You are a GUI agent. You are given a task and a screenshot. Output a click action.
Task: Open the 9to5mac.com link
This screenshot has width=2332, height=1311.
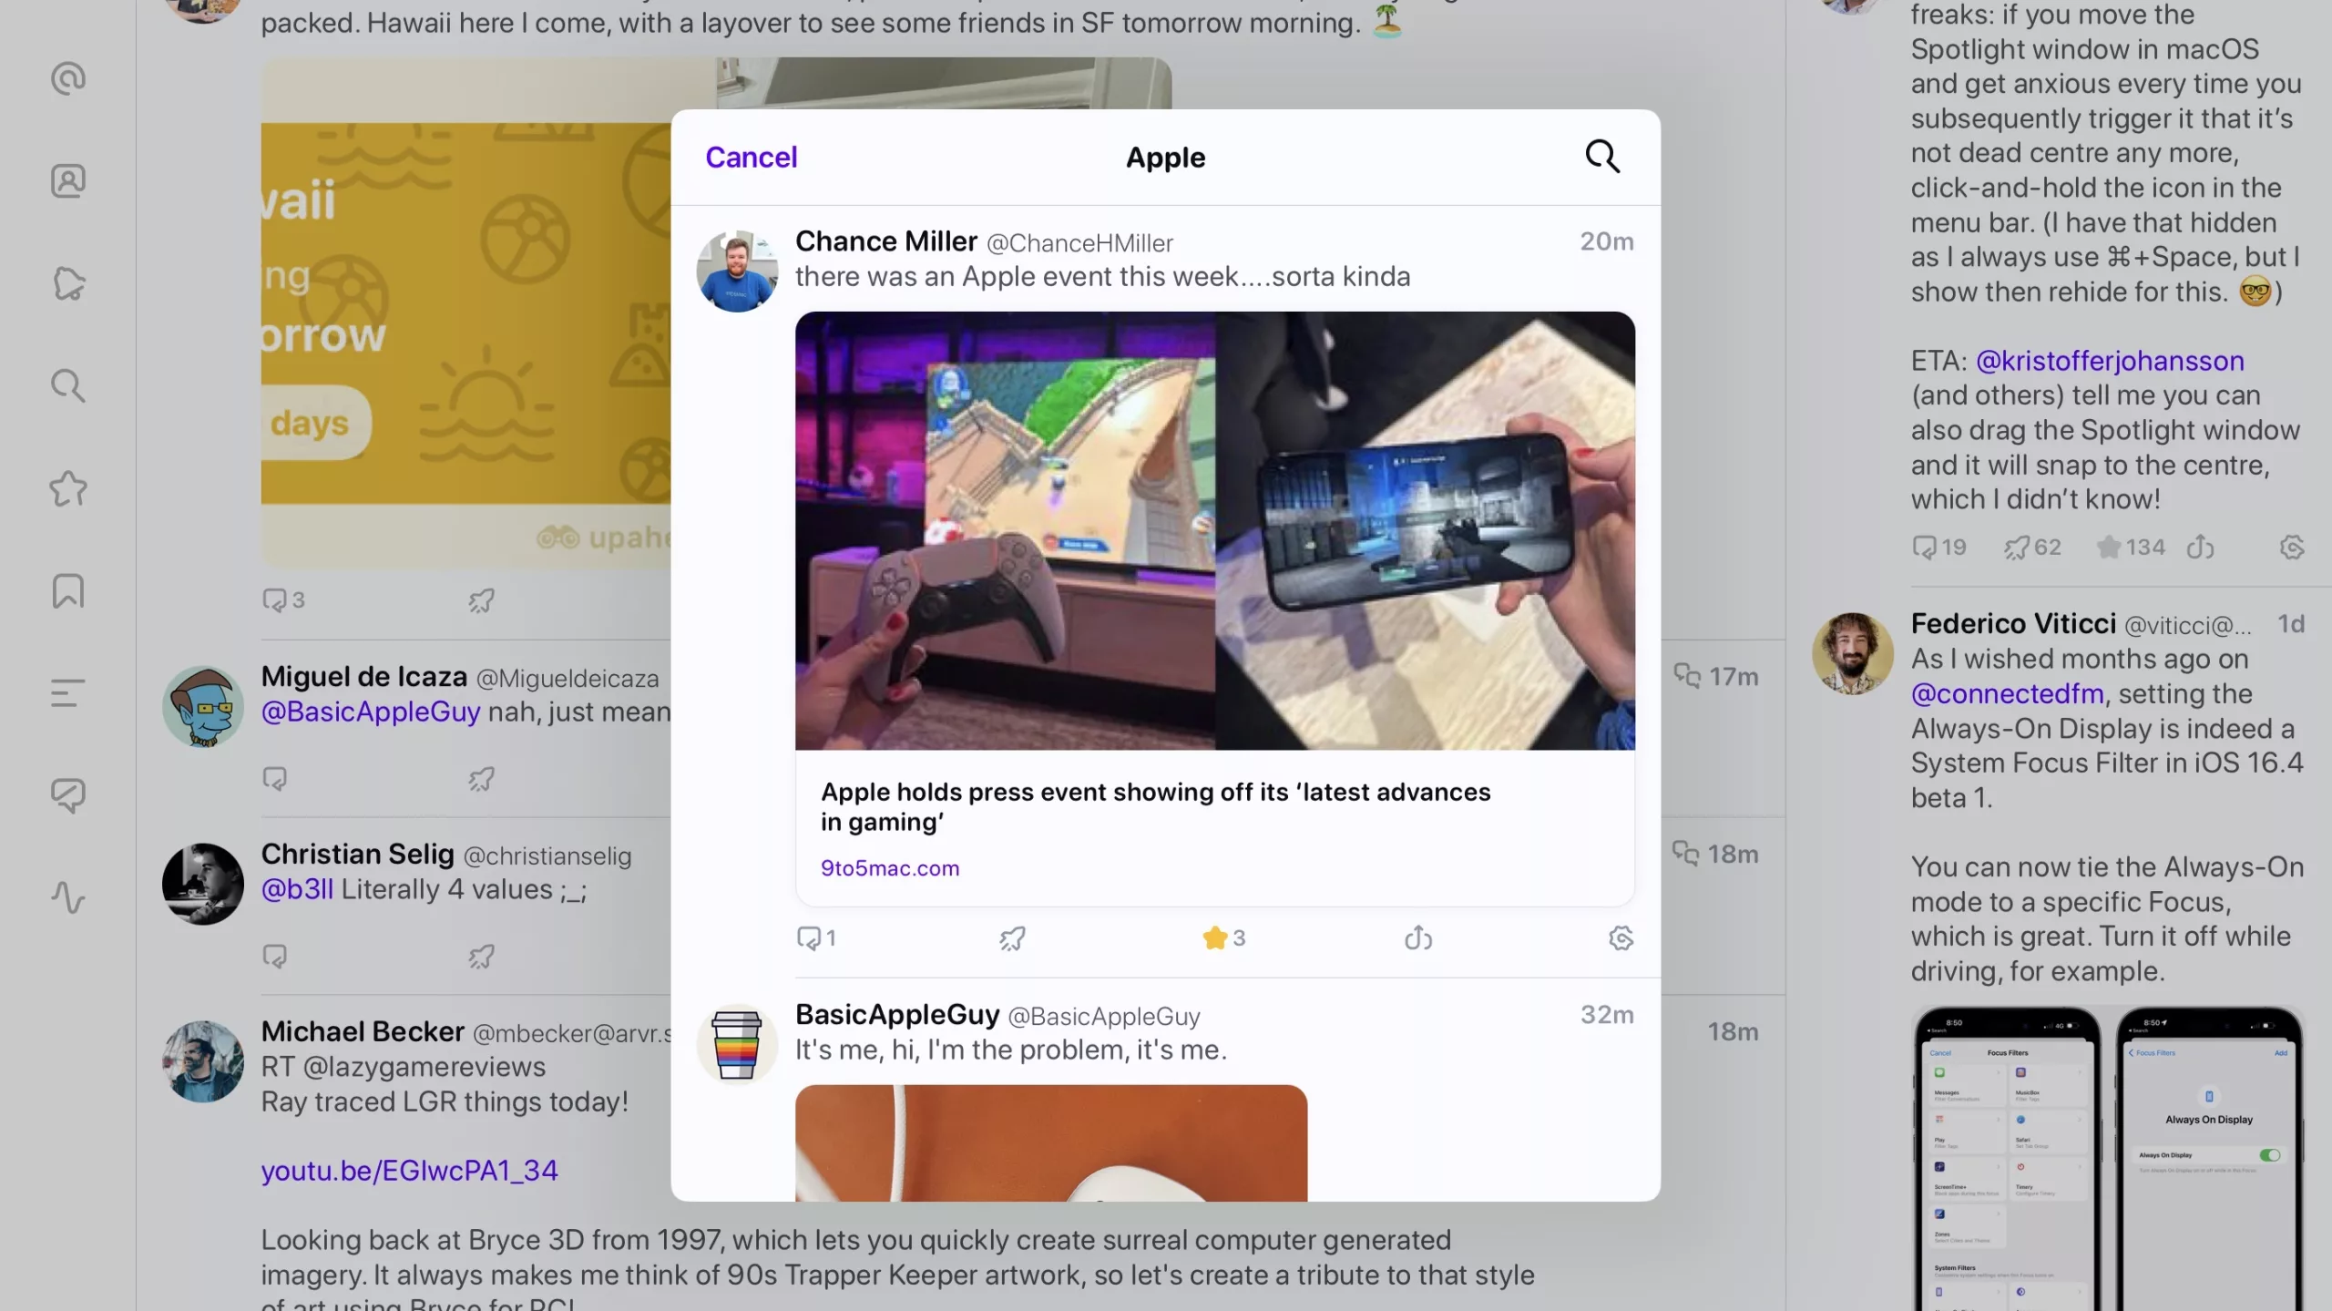pyautogui.click(x=890, y=868)
